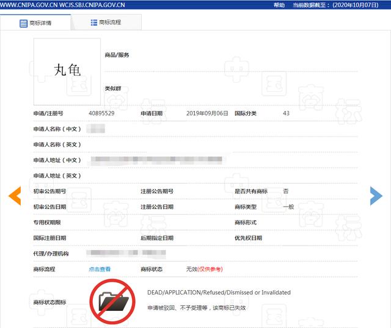391x328 pixels.
Task: Click the red prohibited folder status icon
Action: point(113,301)
